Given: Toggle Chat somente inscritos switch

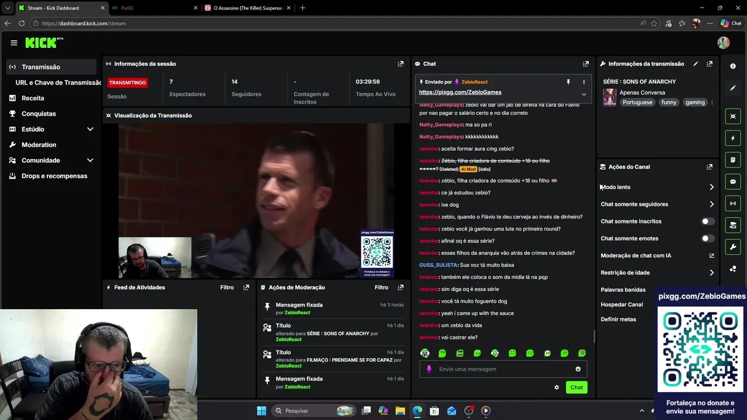Looking at the screenshot, I should click(x=707, y=221).
